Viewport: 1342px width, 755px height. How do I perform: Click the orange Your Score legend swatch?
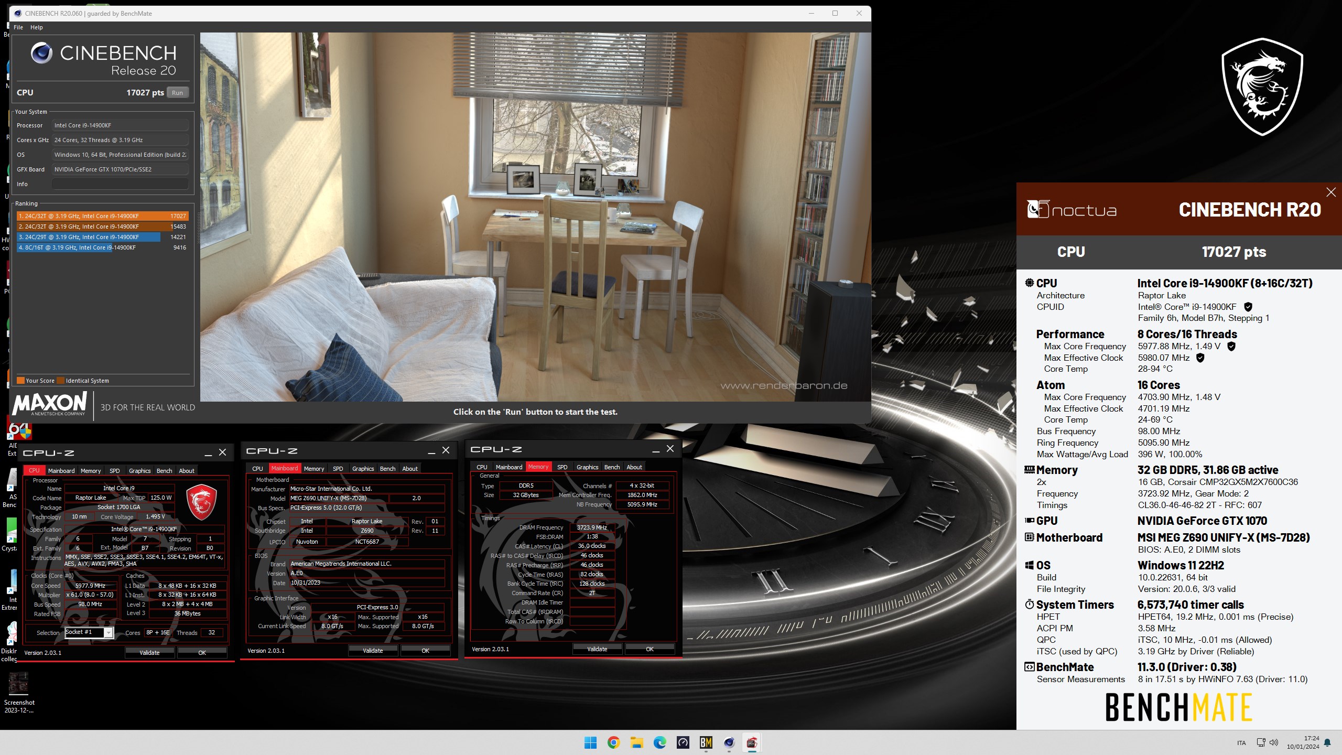tap(20, 381)
